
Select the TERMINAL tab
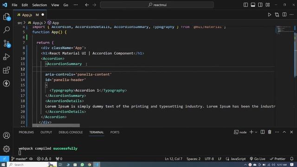click(97, 132)
